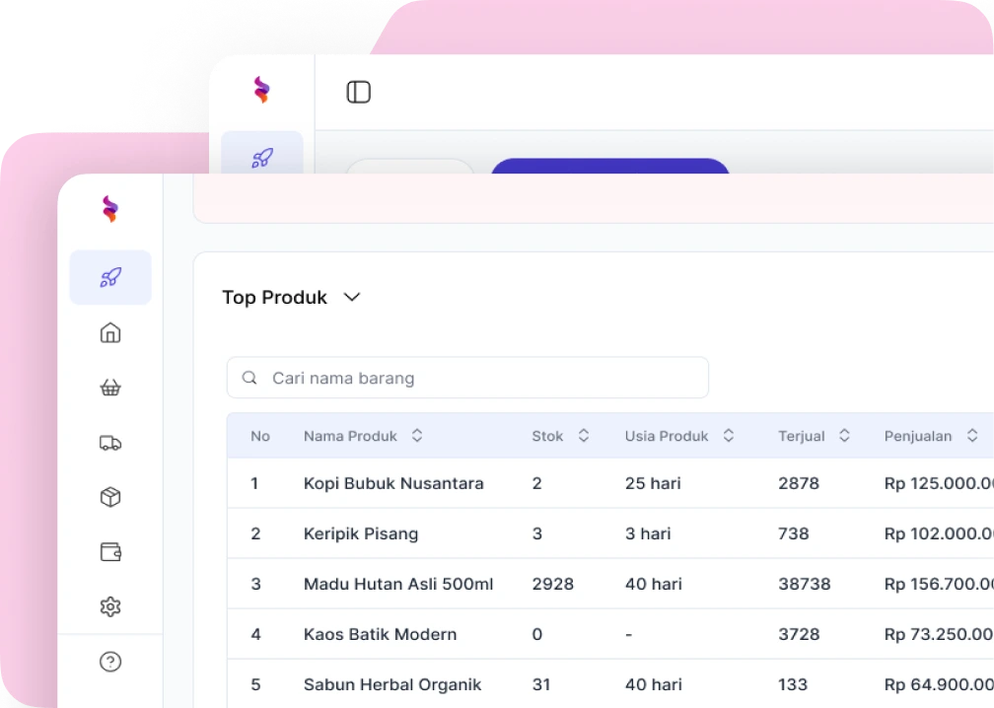
Task: Open the wallet icon in sidebar
Action: tap(110, 551)
